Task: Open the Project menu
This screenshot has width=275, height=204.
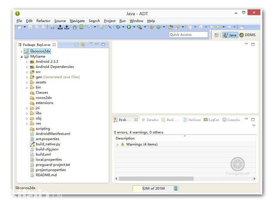Action: tap(110, 21)
